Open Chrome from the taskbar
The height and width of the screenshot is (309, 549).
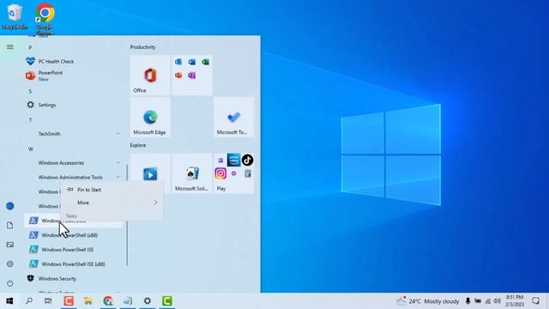(x=108, y=301)
